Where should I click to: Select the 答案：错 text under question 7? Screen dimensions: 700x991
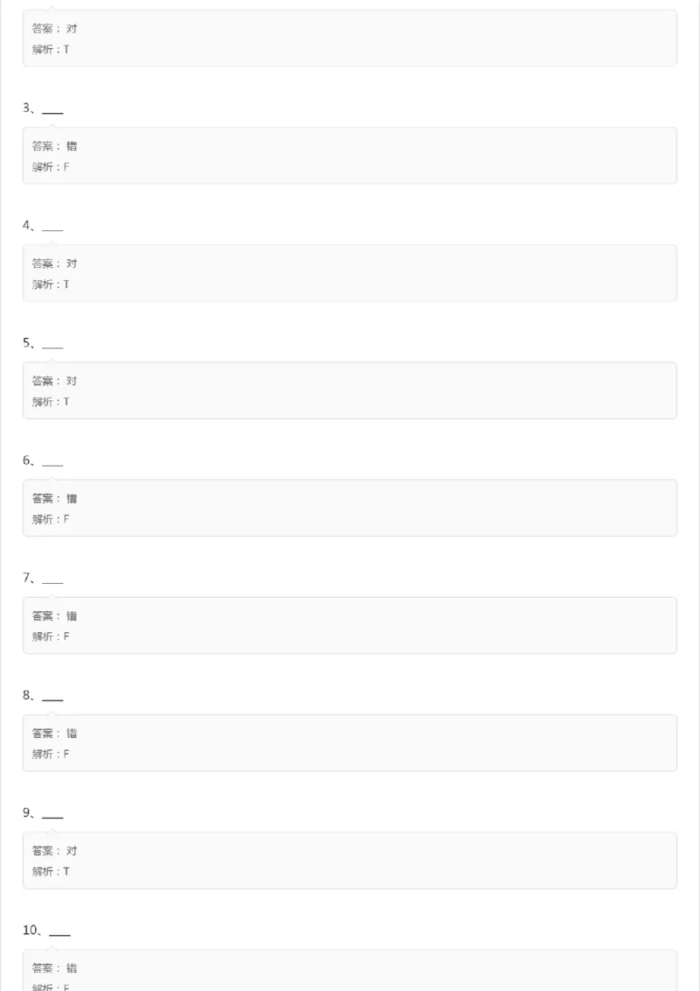tap(54, 615)
